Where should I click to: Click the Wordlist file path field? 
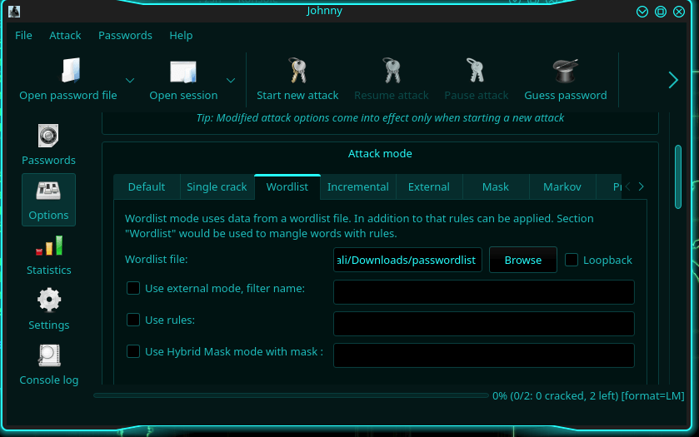[x=407, y=260]
